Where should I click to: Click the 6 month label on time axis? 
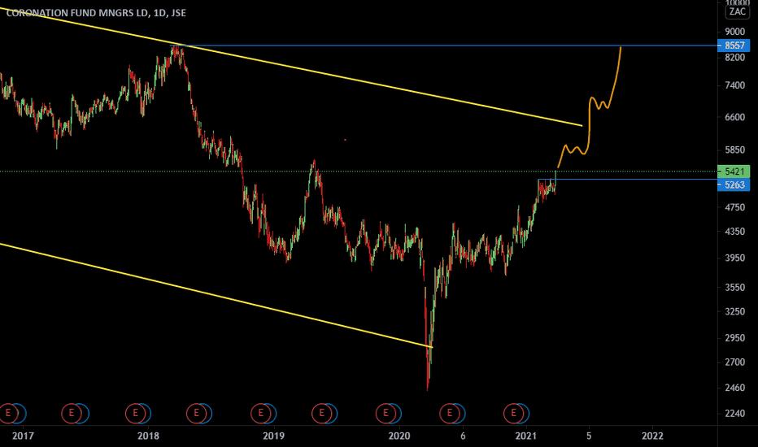click(x=463, y=436)
